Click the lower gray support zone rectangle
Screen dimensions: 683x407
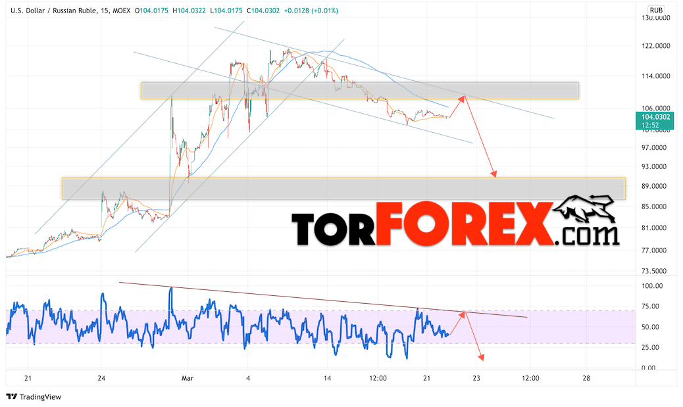[x=343, y=189]
